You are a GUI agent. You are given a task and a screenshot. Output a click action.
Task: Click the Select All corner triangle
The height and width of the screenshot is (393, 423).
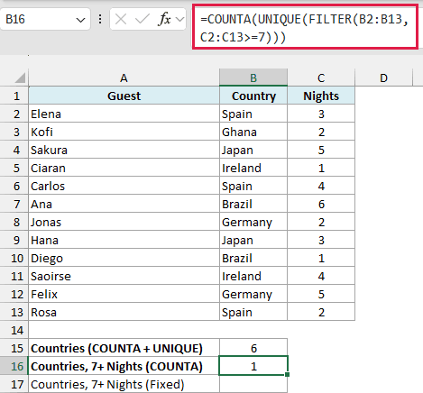click(20, 78)
